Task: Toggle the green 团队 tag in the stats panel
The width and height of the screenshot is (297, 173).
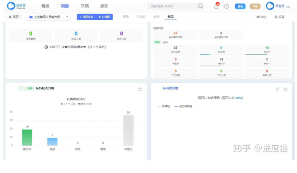Action: tap(157, 42)
